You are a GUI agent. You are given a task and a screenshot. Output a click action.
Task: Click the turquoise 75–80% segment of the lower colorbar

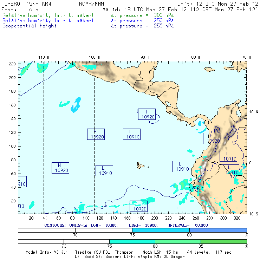coord(132,241)
